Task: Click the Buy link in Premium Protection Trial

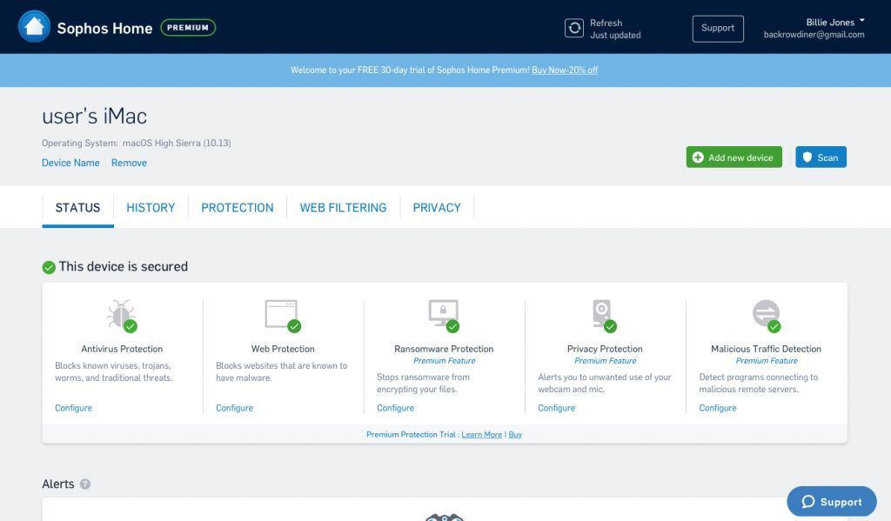Action: tap(515, 435)
